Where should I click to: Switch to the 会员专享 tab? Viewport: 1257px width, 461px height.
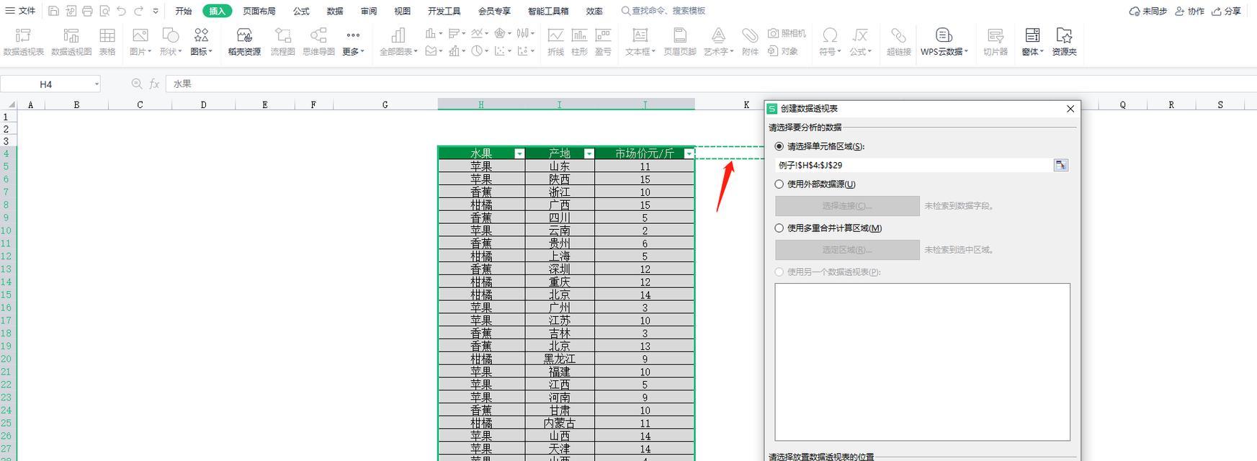click(x=494, y=11)
